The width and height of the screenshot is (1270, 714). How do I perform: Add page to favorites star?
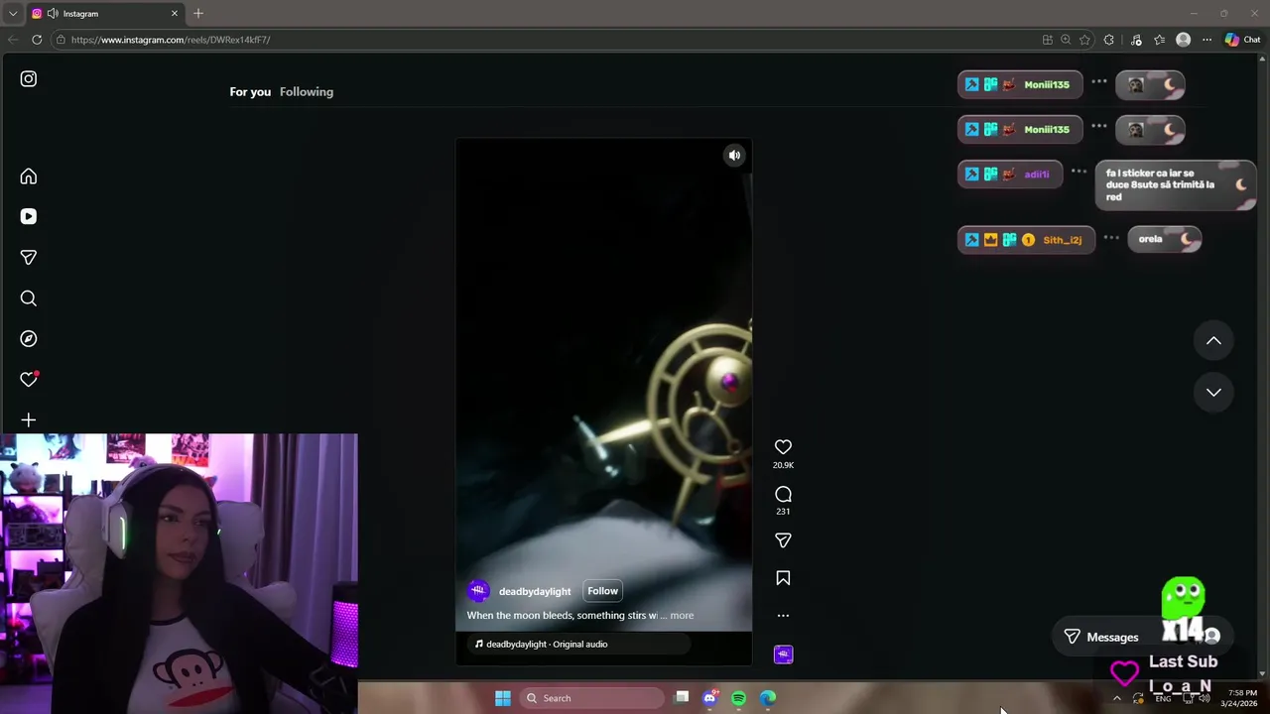(x=1084, y=40)
